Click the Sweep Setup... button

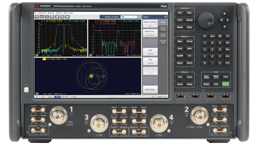[150, 89]
